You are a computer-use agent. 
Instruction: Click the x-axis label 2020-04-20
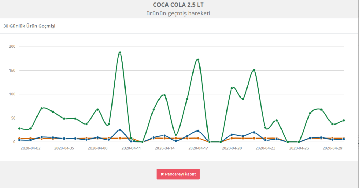[232, 148]
